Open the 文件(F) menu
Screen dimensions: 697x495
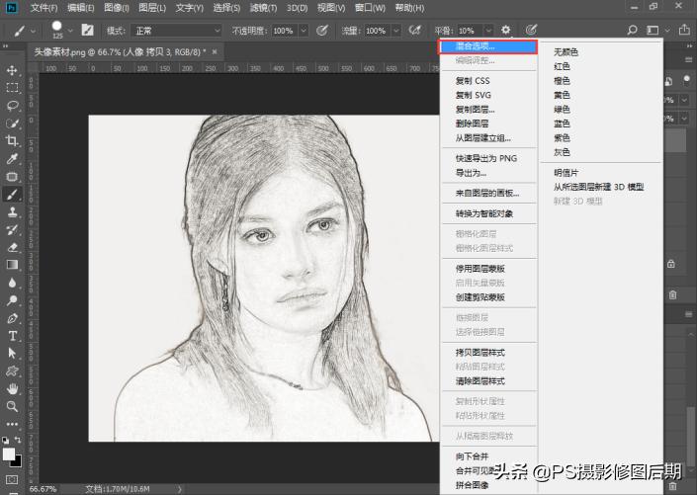[x=44, y=8]
